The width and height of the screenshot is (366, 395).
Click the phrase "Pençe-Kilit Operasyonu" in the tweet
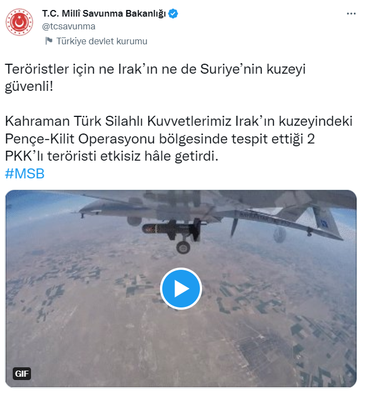(x=80, y=139)
